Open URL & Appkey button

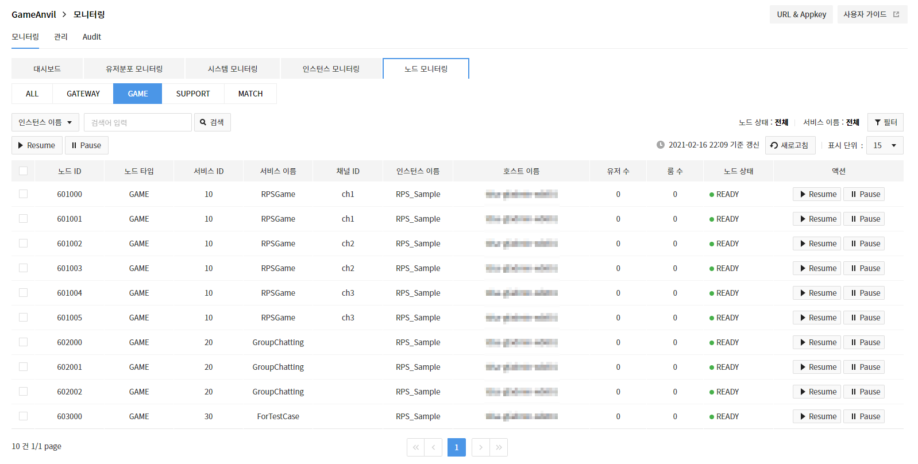[801, 14]
